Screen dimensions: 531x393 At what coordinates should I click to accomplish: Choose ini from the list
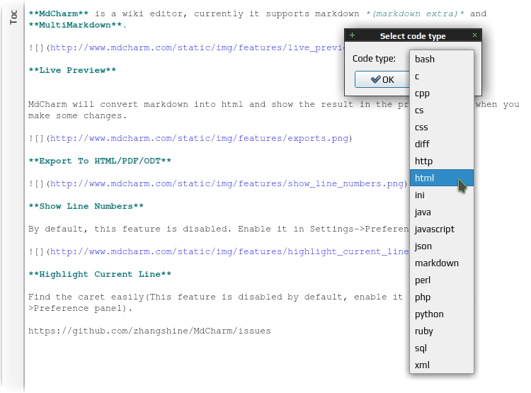pyautogui.click(x=442, y=195)
